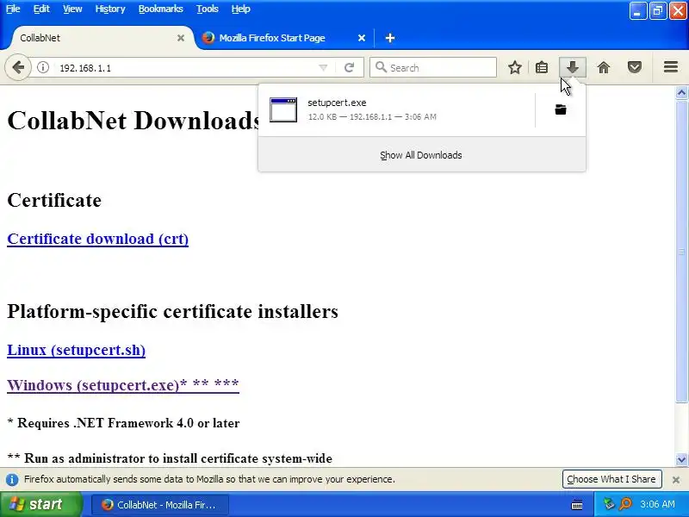Select CollabNet - Mozilla Firefox taskbar item
The height and width of the screenshot is (517, 689).
coord(160,505)
